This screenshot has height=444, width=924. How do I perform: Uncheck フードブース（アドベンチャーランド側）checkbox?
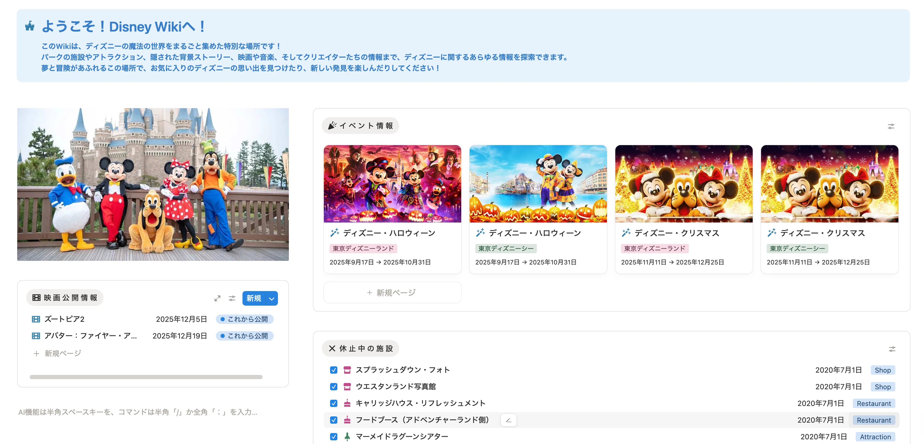pyautogui.click(x=333, y=420)
